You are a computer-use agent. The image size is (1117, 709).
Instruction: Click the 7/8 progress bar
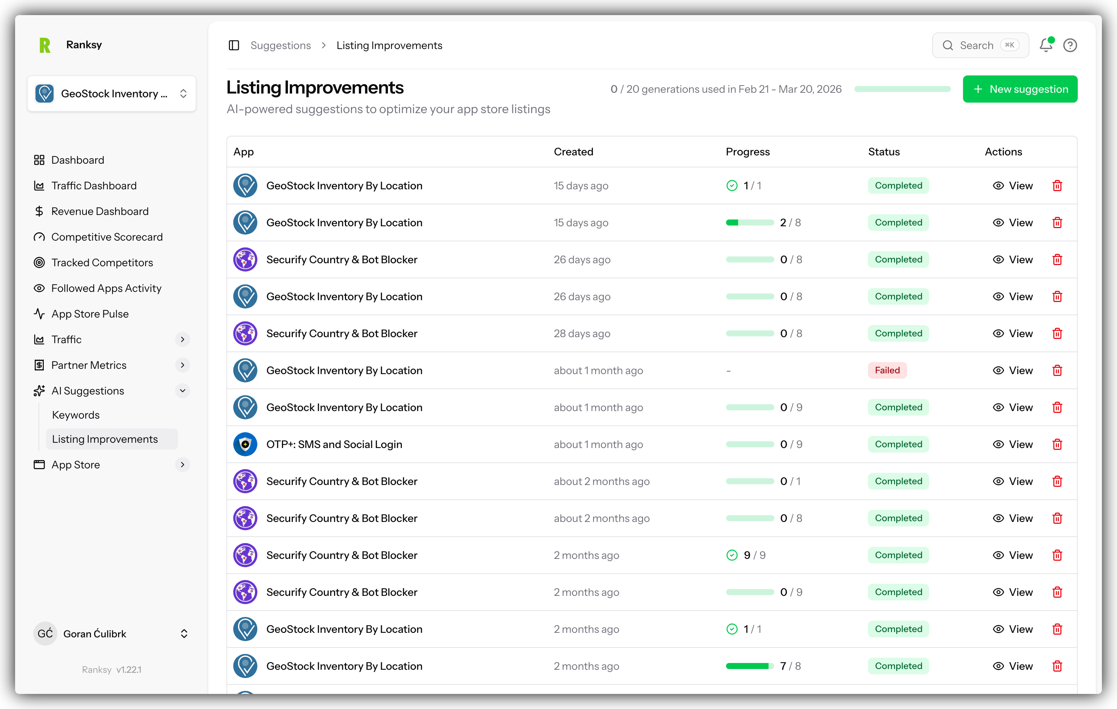pyautogui.click(x=749, y=666)
